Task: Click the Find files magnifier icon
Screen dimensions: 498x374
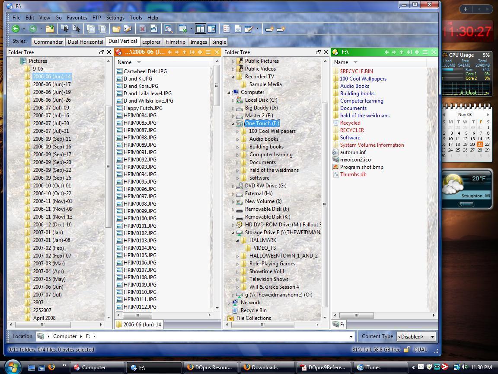Action: point(169,29)
